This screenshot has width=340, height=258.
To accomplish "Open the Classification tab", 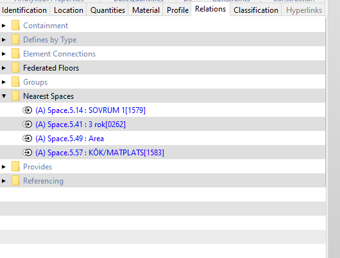I will (x=256, y=10).
